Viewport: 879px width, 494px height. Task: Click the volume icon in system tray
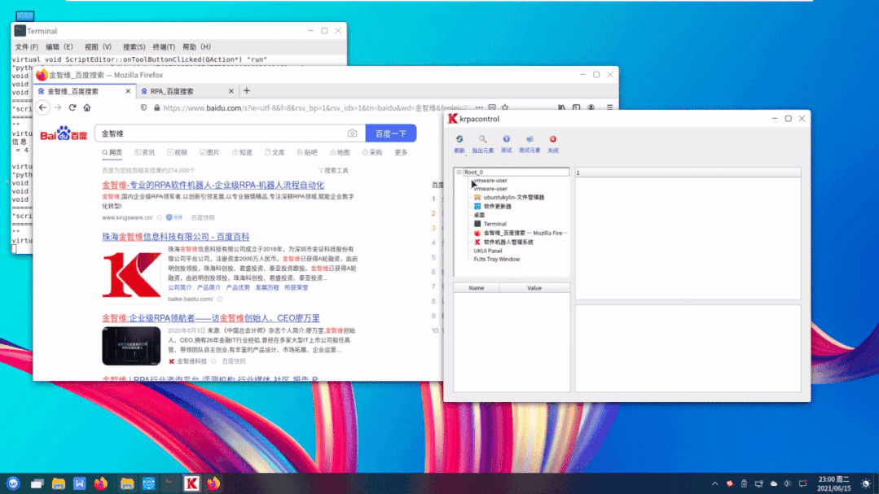tap(788, 483)
